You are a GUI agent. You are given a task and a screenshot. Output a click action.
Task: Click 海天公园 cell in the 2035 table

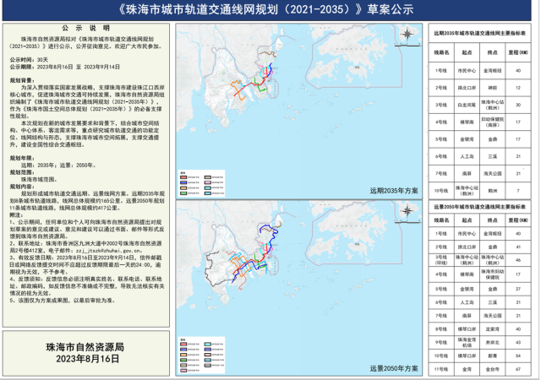pyautogui.click(x=492, y=173)
